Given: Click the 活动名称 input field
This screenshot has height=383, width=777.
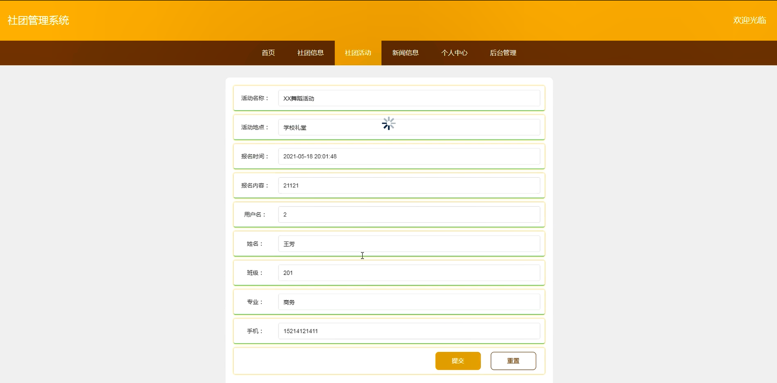Looking at the screenshot, I should [409, 98].
